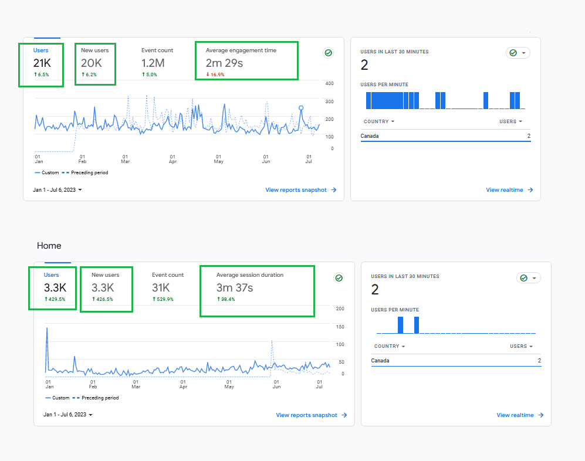Open the dropdown arrow beside the realtime checkmark
Image resolution: width=585 pixels, height=461 pixels.
click(x=522, y=52)
